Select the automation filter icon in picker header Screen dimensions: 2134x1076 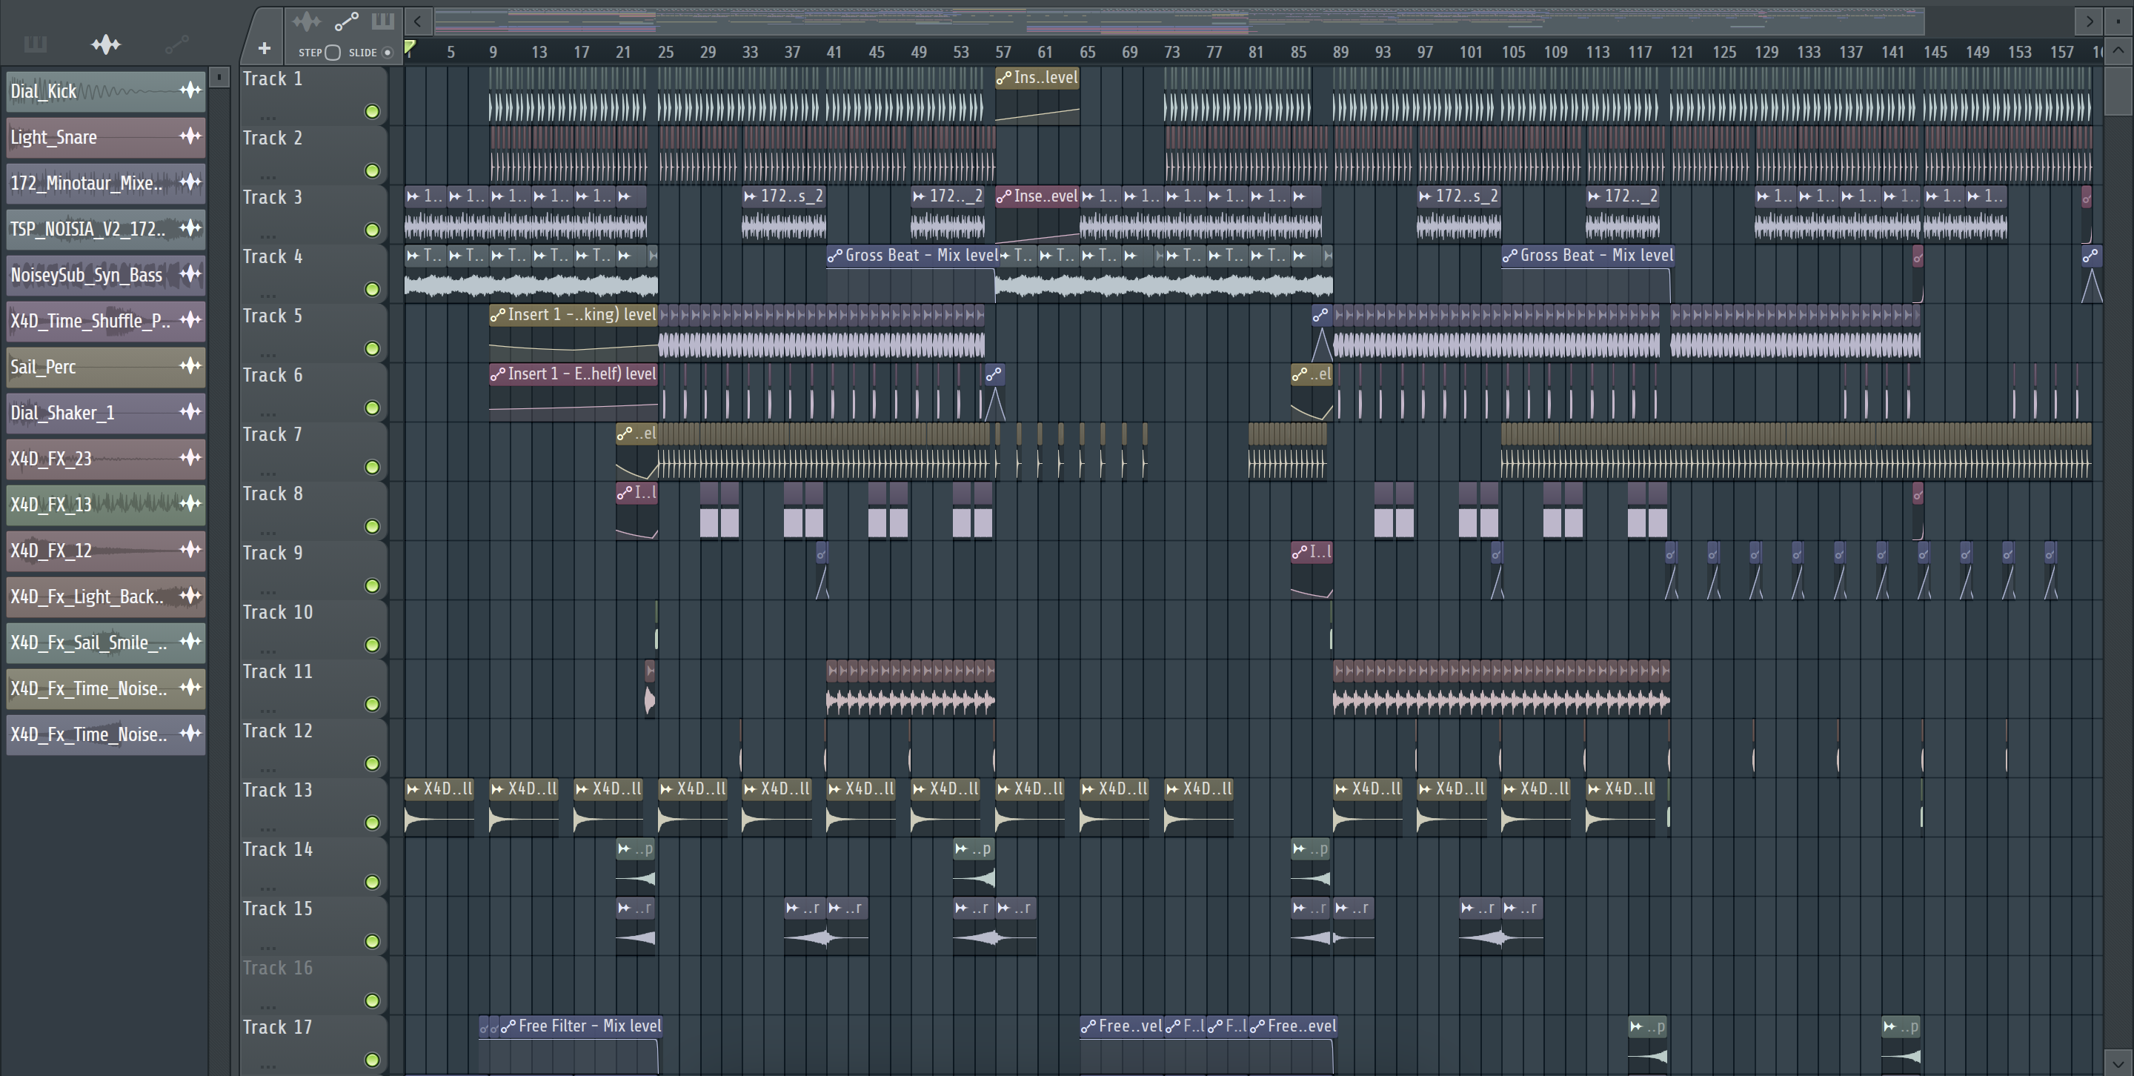pos(176,44)
